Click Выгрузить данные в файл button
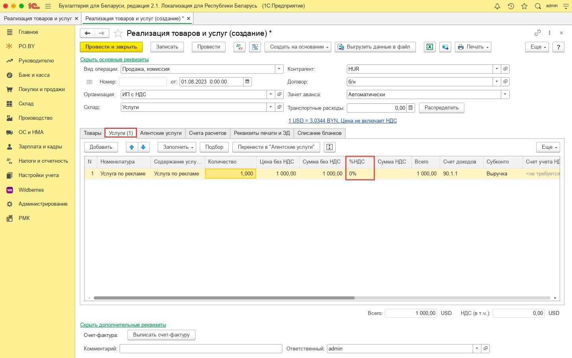 [x=375, y=47]
